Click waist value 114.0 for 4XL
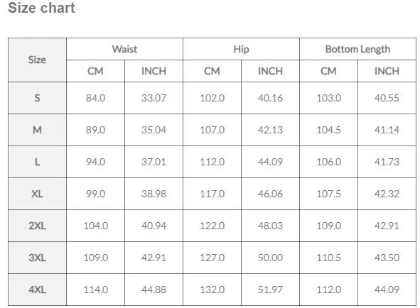This screenshot has height=308, width=420. click(95, 290)
